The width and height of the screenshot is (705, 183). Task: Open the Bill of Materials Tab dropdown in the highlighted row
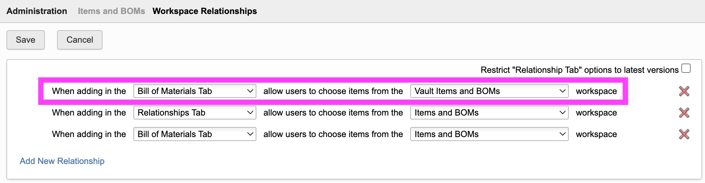tap(195, 91)
